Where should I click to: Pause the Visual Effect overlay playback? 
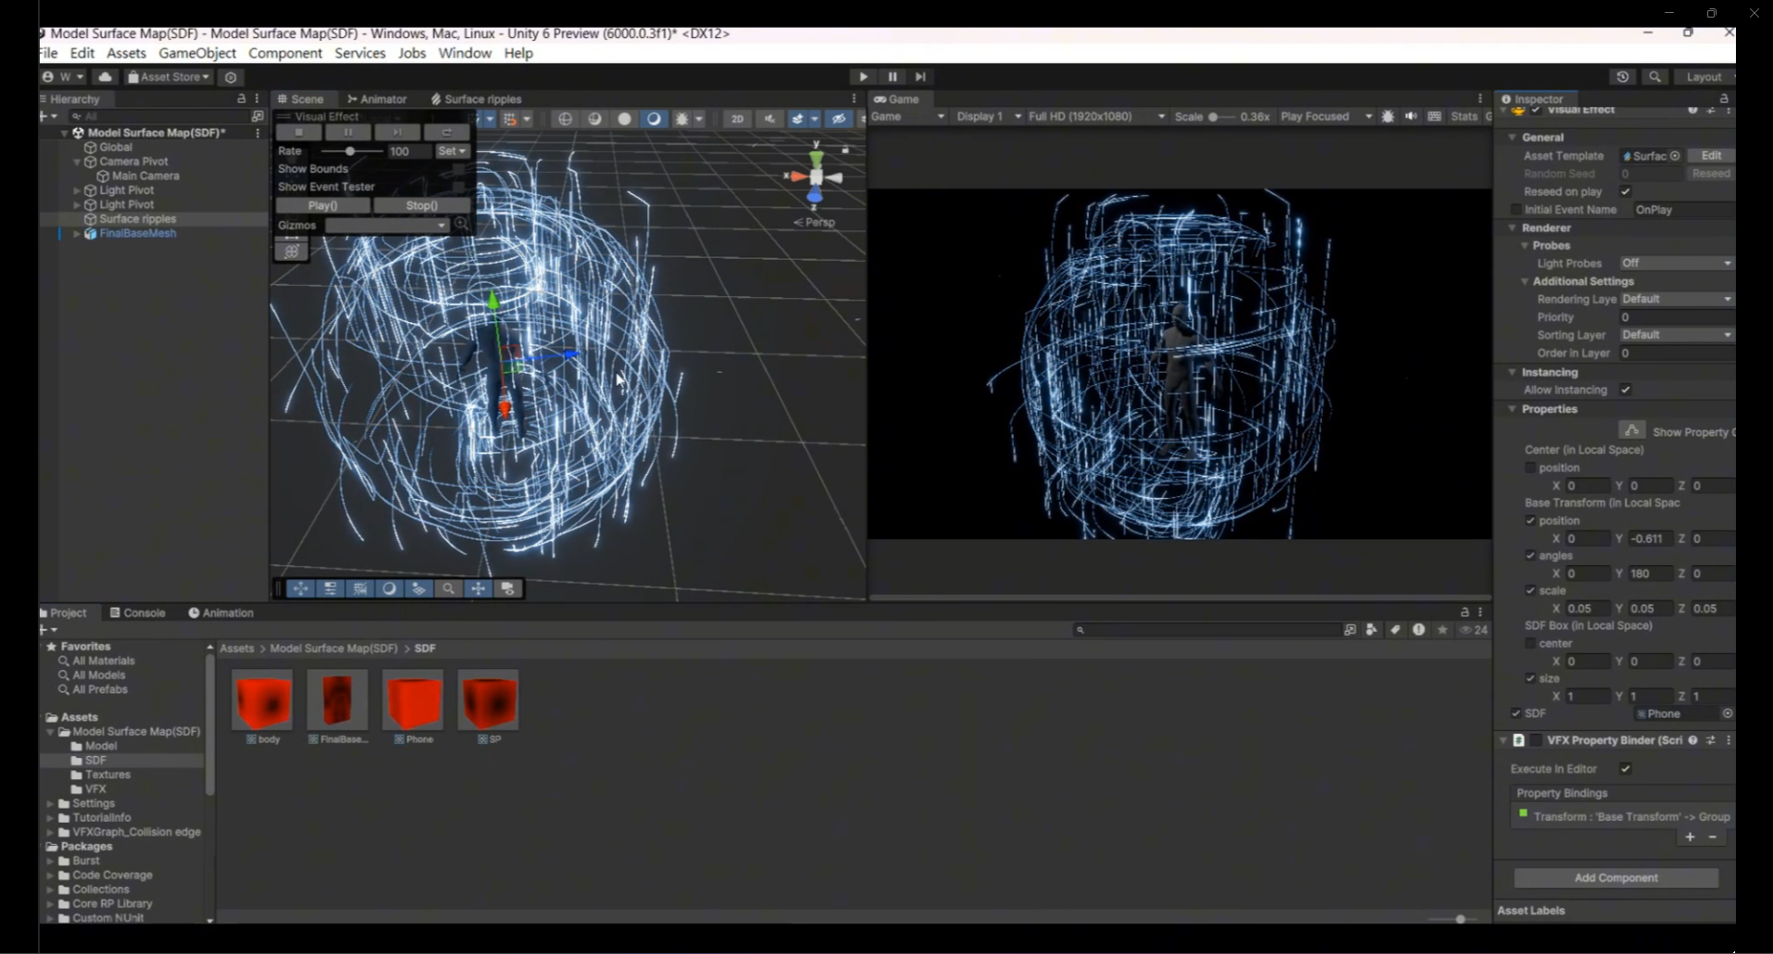(348, 132)
